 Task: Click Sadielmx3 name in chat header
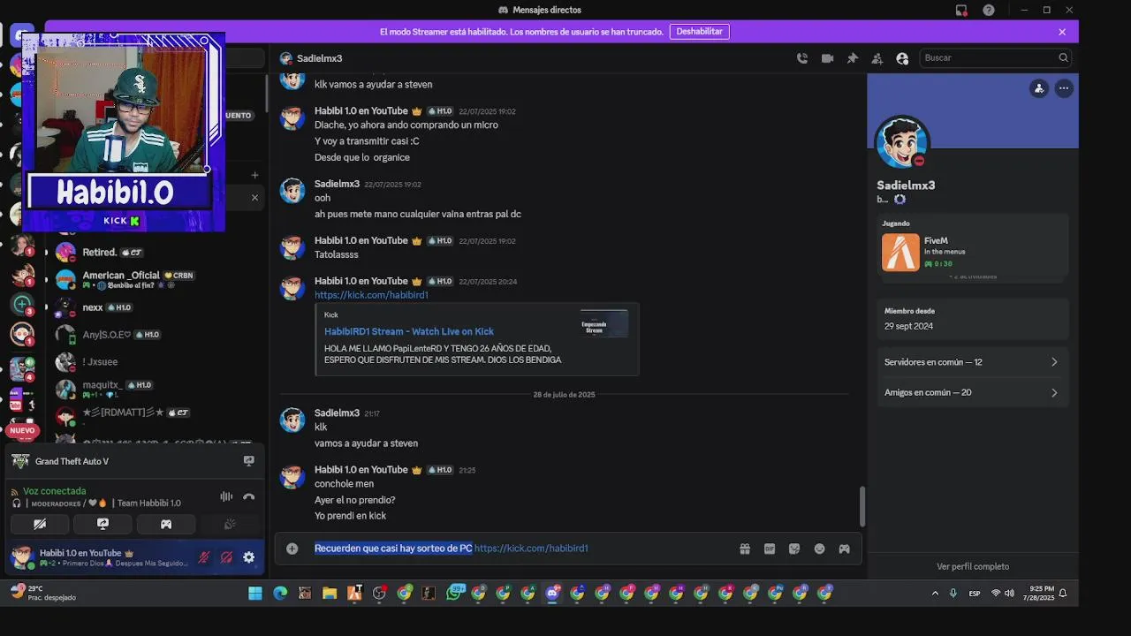(319, 58)
